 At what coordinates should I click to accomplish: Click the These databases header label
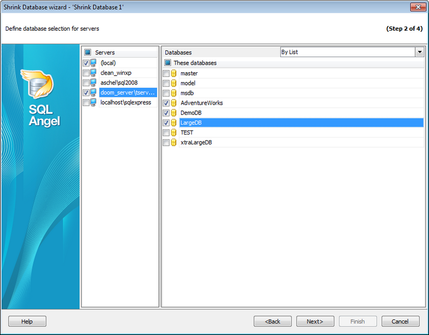(x=195, y=63)
